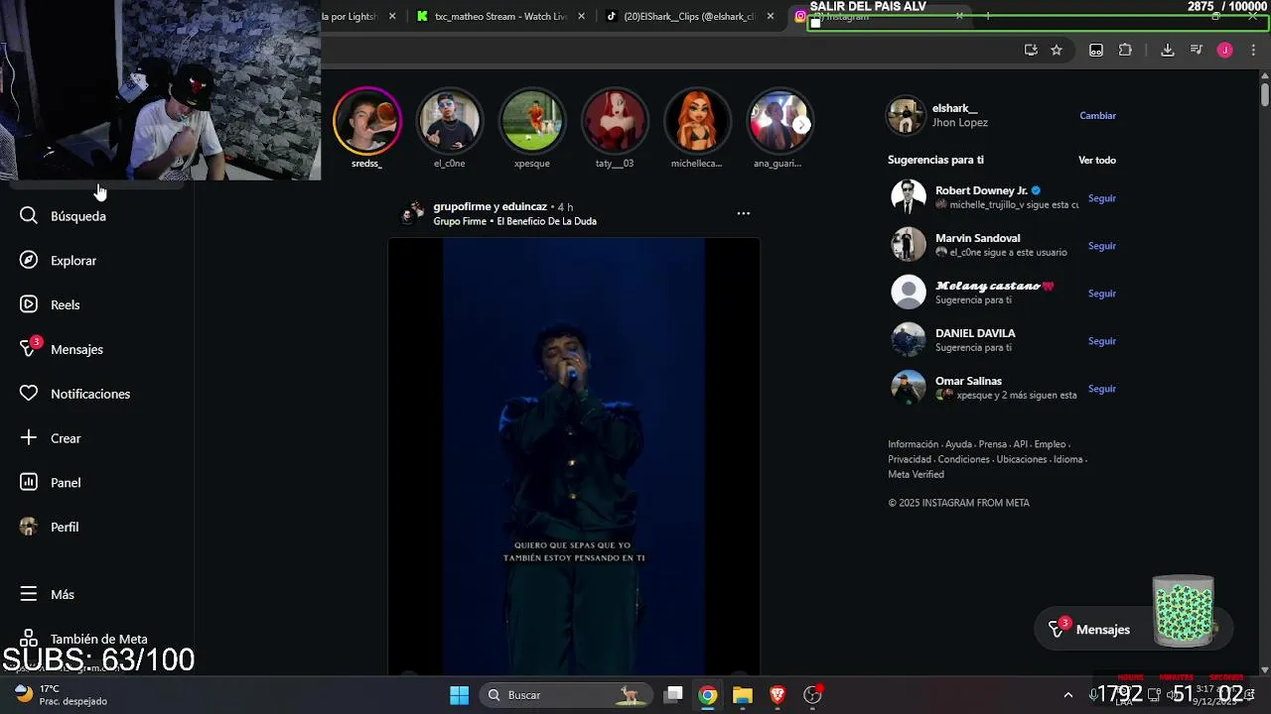The width and height of the screenshot is (1271, 714).
Task: Open the three-dot options on grupofirme post
Action: (x=743, y=213)
